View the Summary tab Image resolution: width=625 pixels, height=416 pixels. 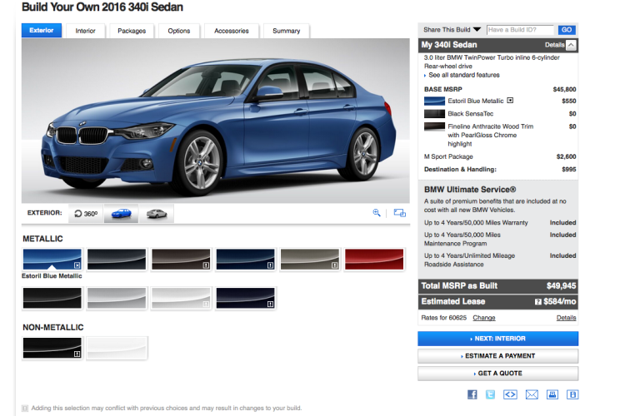pyautogui.click(x=286, y=31)
